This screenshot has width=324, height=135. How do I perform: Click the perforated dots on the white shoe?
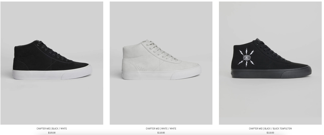click(141, 68)
